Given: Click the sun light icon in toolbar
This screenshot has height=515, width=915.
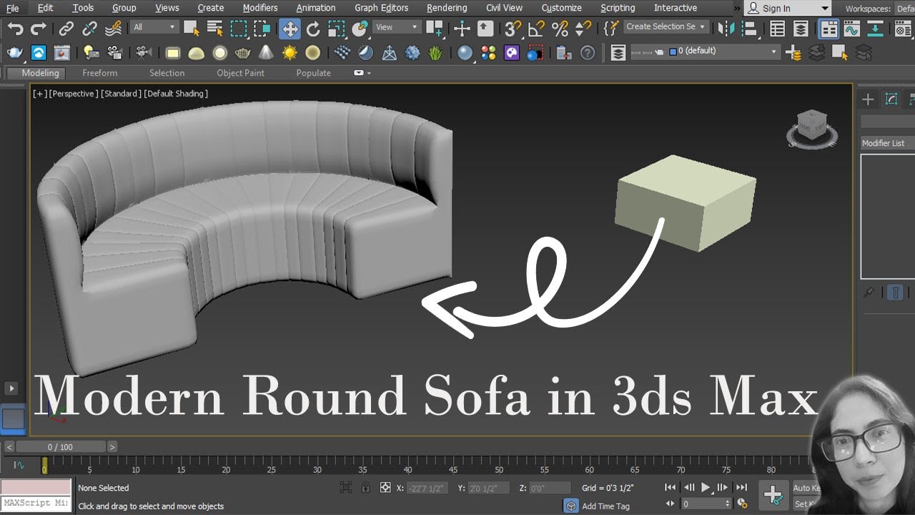Looking at the screenshot, I should 290,53.
